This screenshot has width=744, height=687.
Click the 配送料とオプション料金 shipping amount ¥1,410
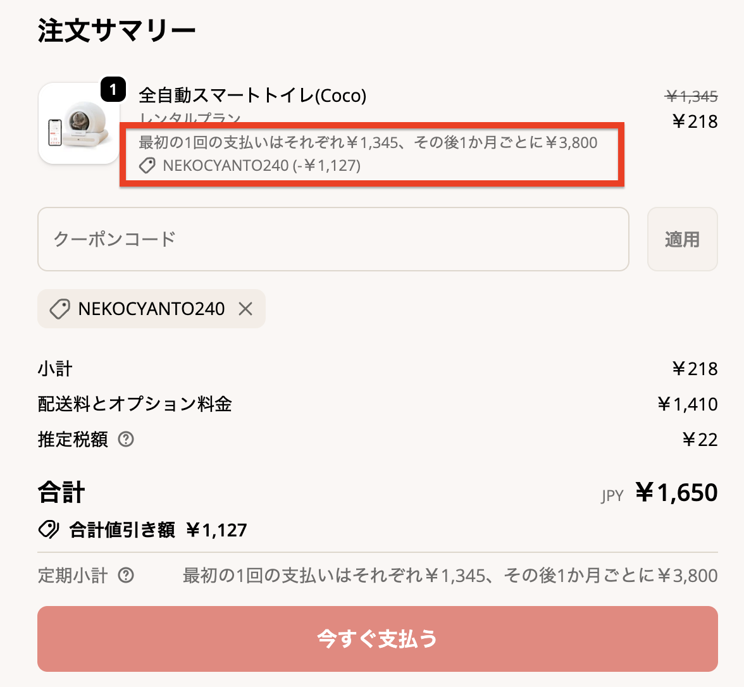pos(688,404)
